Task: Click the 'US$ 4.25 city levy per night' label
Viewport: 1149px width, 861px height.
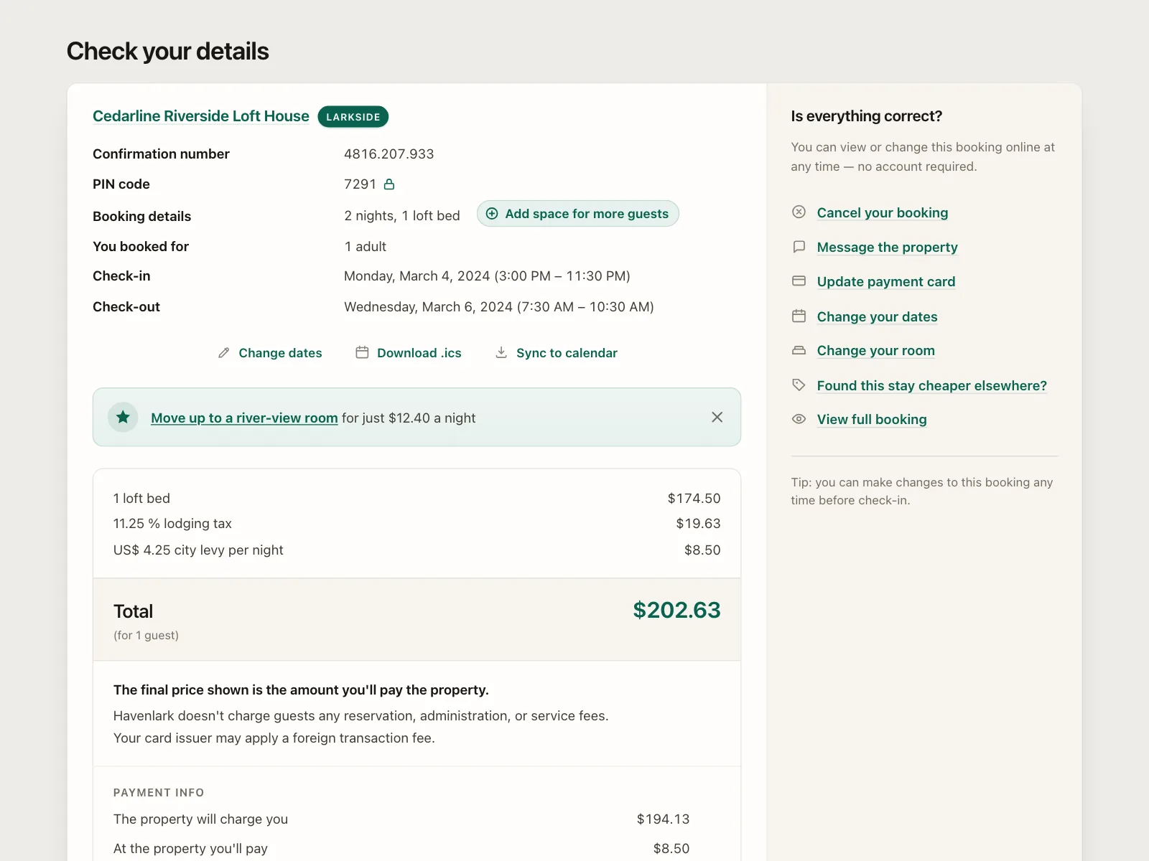Action: [x=198, y=550]
